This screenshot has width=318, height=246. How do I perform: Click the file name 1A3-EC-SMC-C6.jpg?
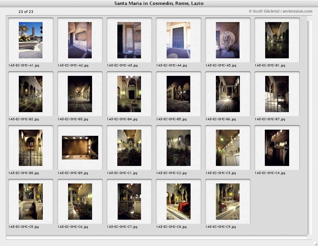[73, 227]
